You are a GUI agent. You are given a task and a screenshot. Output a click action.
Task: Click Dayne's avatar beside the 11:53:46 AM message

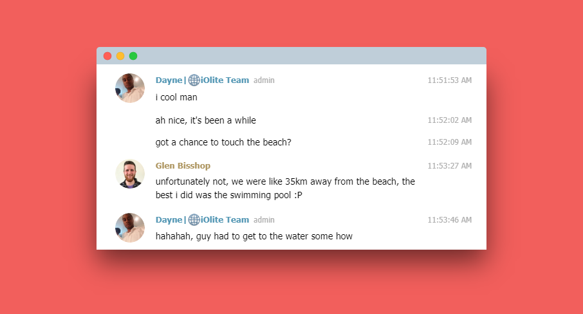click(130, 228)
